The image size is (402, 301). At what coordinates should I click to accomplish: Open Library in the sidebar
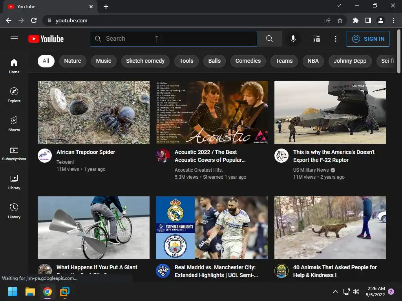(14, 182)
